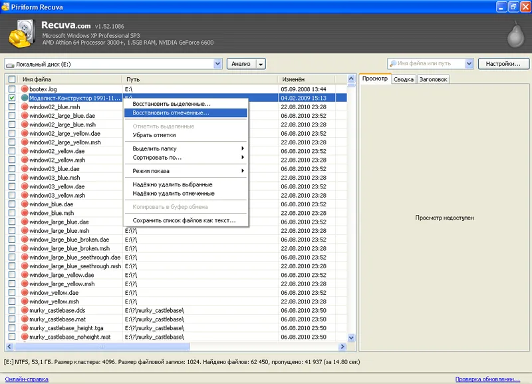Toggle the select-all checkbox in the header
The width and height of the screenshot is (532, 384).
coord(12,79)
